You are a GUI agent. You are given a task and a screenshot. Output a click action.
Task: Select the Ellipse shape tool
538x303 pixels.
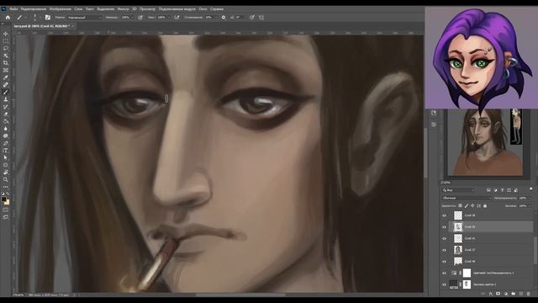6,165
